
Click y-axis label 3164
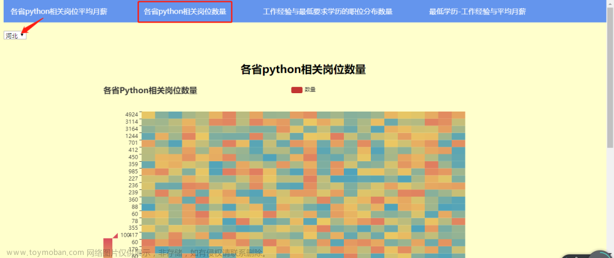click(131, 129)
